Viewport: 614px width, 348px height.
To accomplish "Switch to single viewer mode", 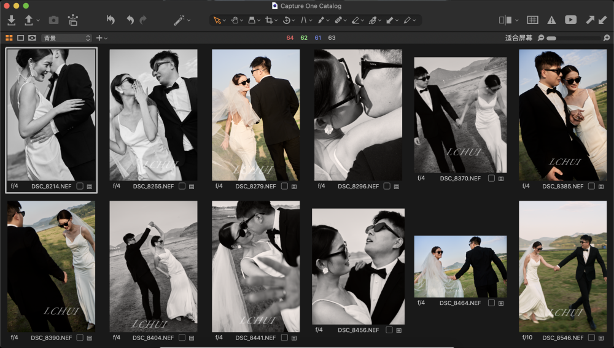I will tap(20, 38).
